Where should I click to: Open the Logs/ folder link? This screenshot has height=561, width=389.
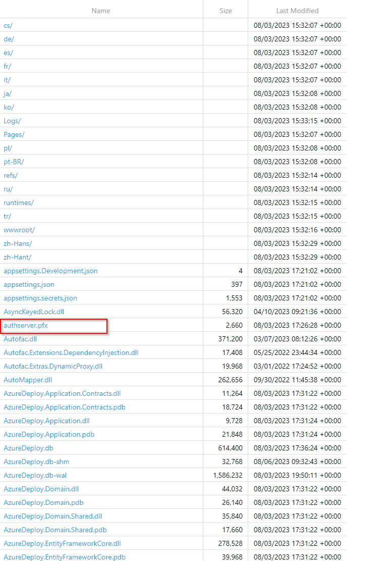point(12,121)
